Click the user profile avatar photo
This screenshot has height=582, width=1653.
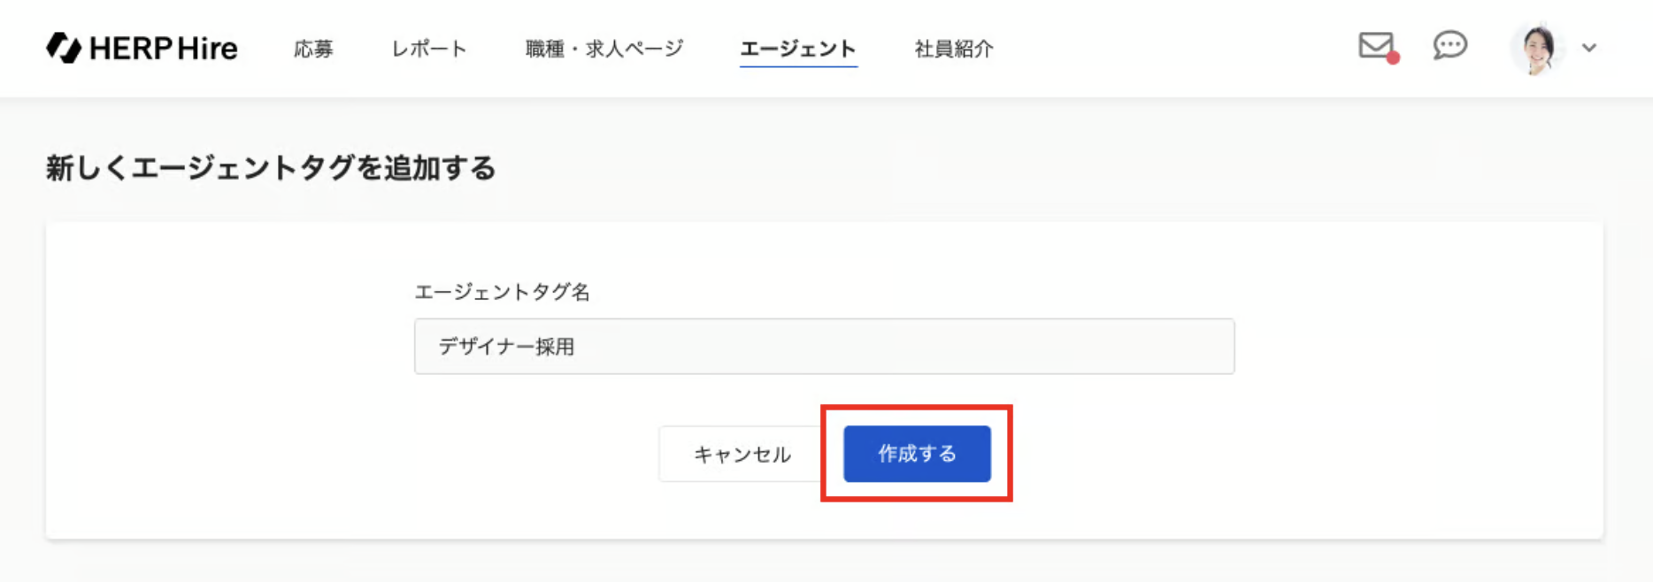click(x=1538, y=49)
